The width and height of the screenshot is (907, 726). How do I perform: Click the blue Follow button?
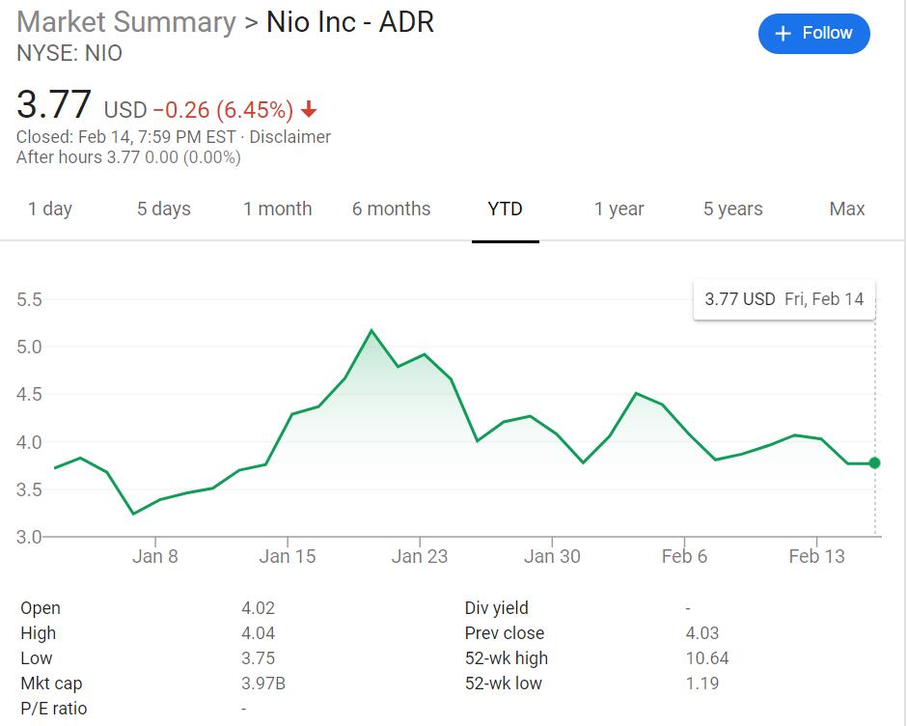(x=813, y=34)
